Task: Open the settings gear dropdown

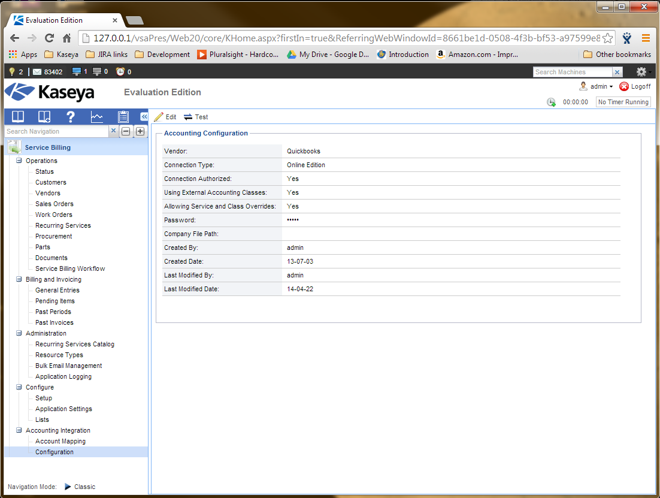Action: [643, 72]
